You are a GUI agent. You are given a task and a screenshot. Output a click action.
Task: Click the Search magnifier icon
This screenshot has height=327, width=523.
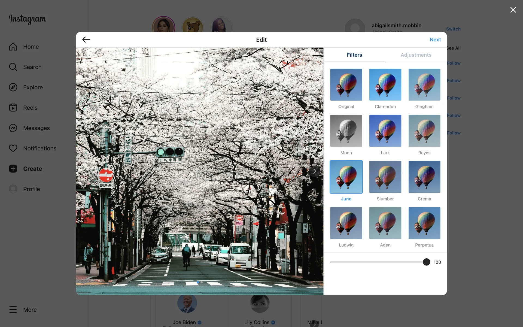(13, 67)
